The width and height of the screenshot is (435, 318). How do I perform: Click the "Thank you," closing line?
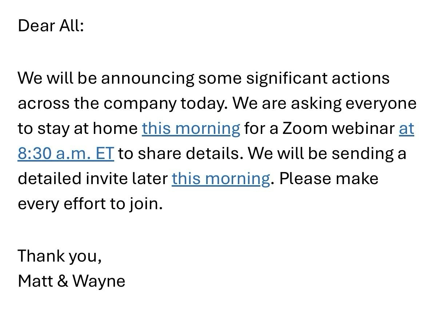coord(60,256)
